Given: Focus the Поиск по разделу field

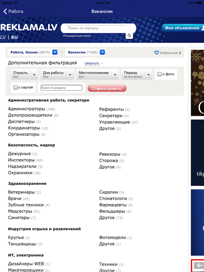Looking at the screenshot, I should coord(61,88).
